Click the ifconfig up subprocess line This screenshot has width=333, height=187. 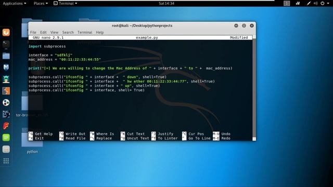[x=94, y=86]
